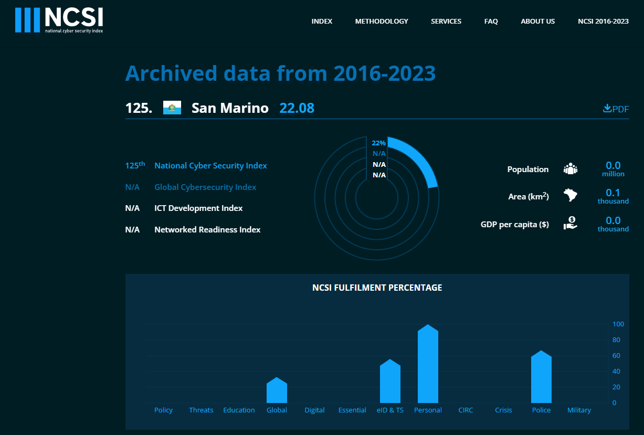644x435 pixels.
Task: Click the Crisis axis label
Action: [x=503, y=410]
